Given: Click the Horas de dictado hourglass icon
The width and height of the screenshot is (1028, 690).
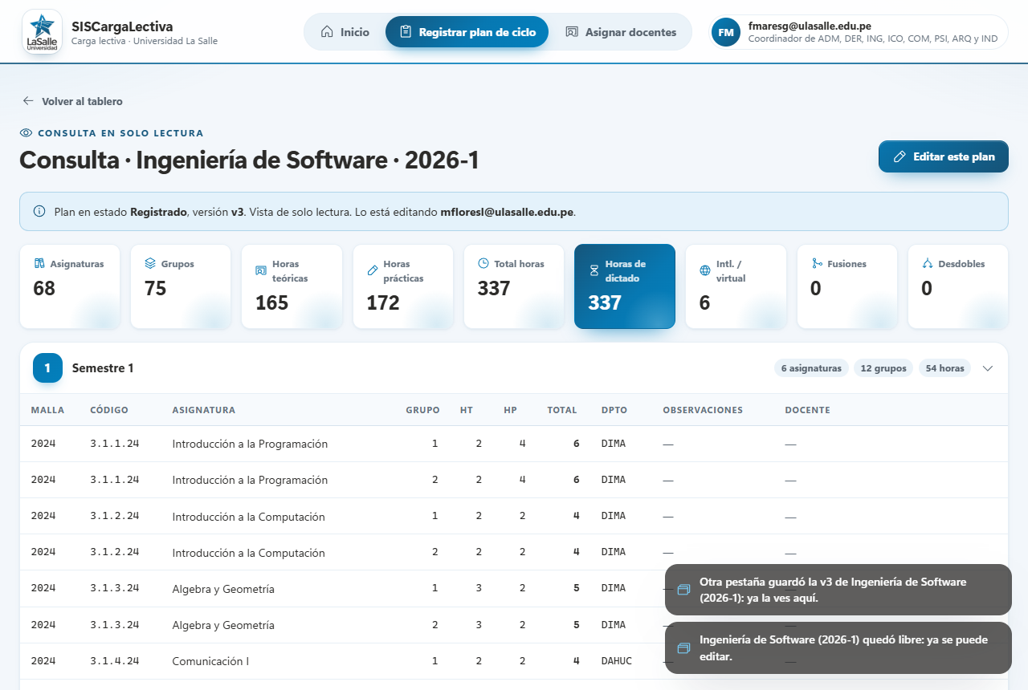Looking at the screenshot, I should pyautogui.click(x=594, y=270).
